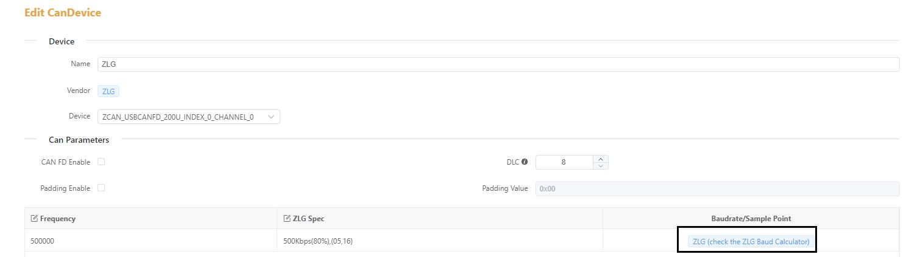Open the Device dropdown list

[189, 117]
